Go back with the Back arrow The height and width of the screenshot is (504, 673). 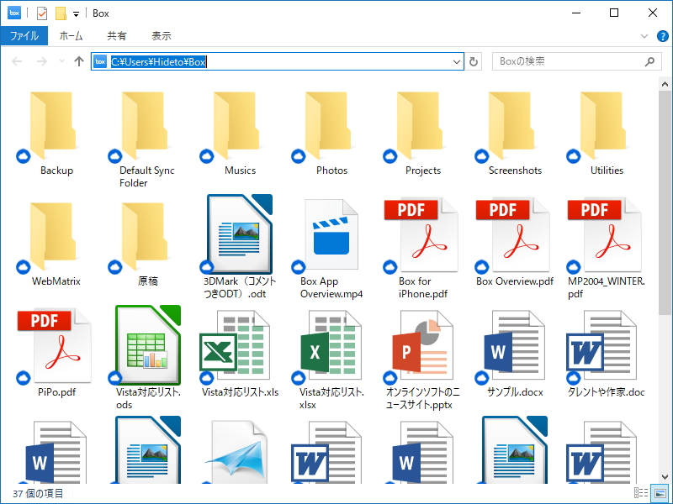(17, 61)
